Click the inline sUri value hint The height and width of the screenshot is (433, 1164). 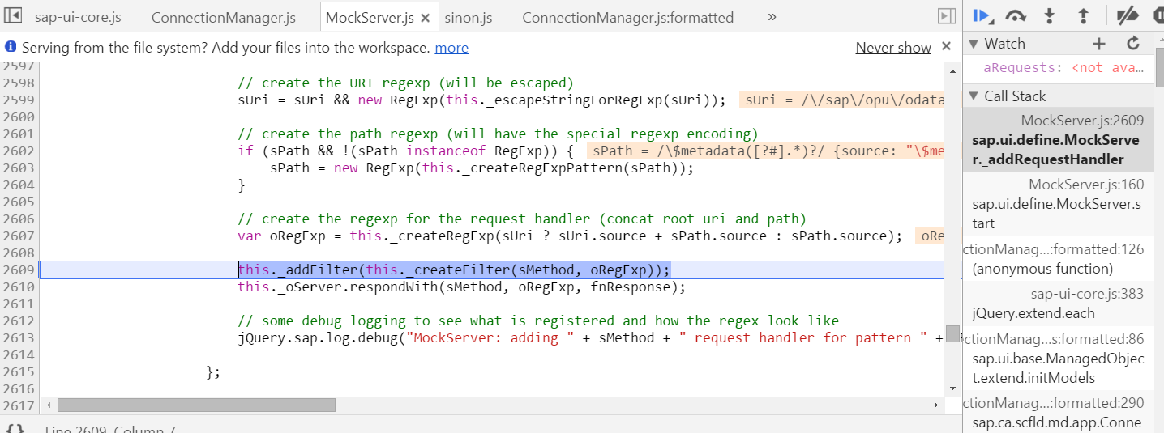coord(842,100)
